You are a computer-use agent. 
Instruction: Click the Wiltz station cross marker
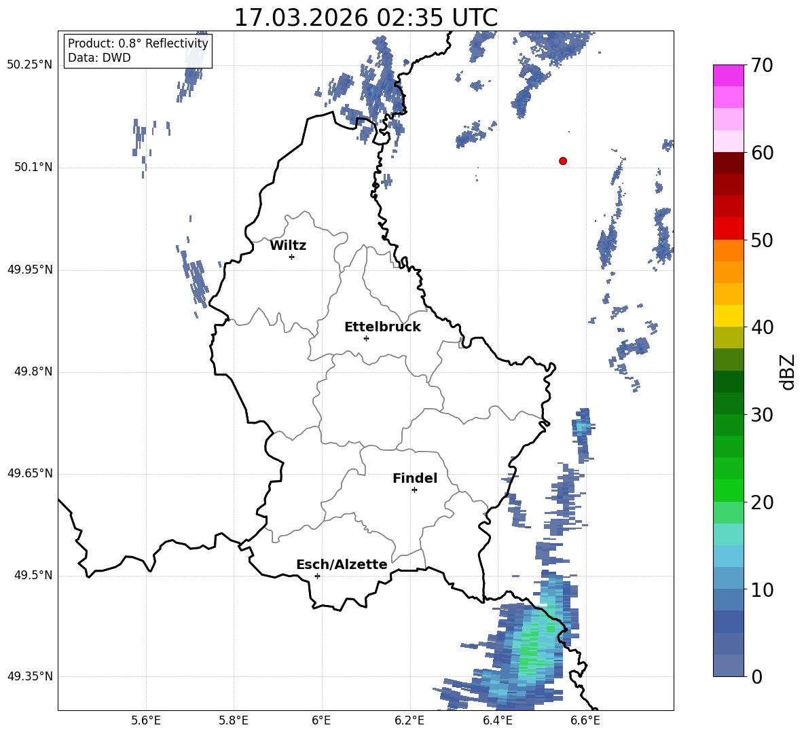pos(292,257)
